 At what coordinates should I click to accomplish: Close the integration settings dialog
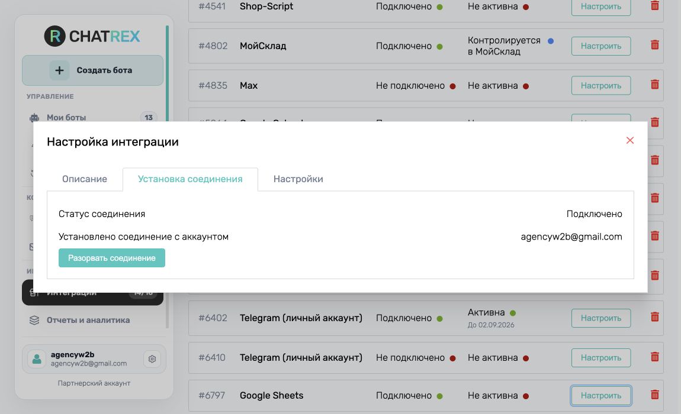(x=629, y=140)
